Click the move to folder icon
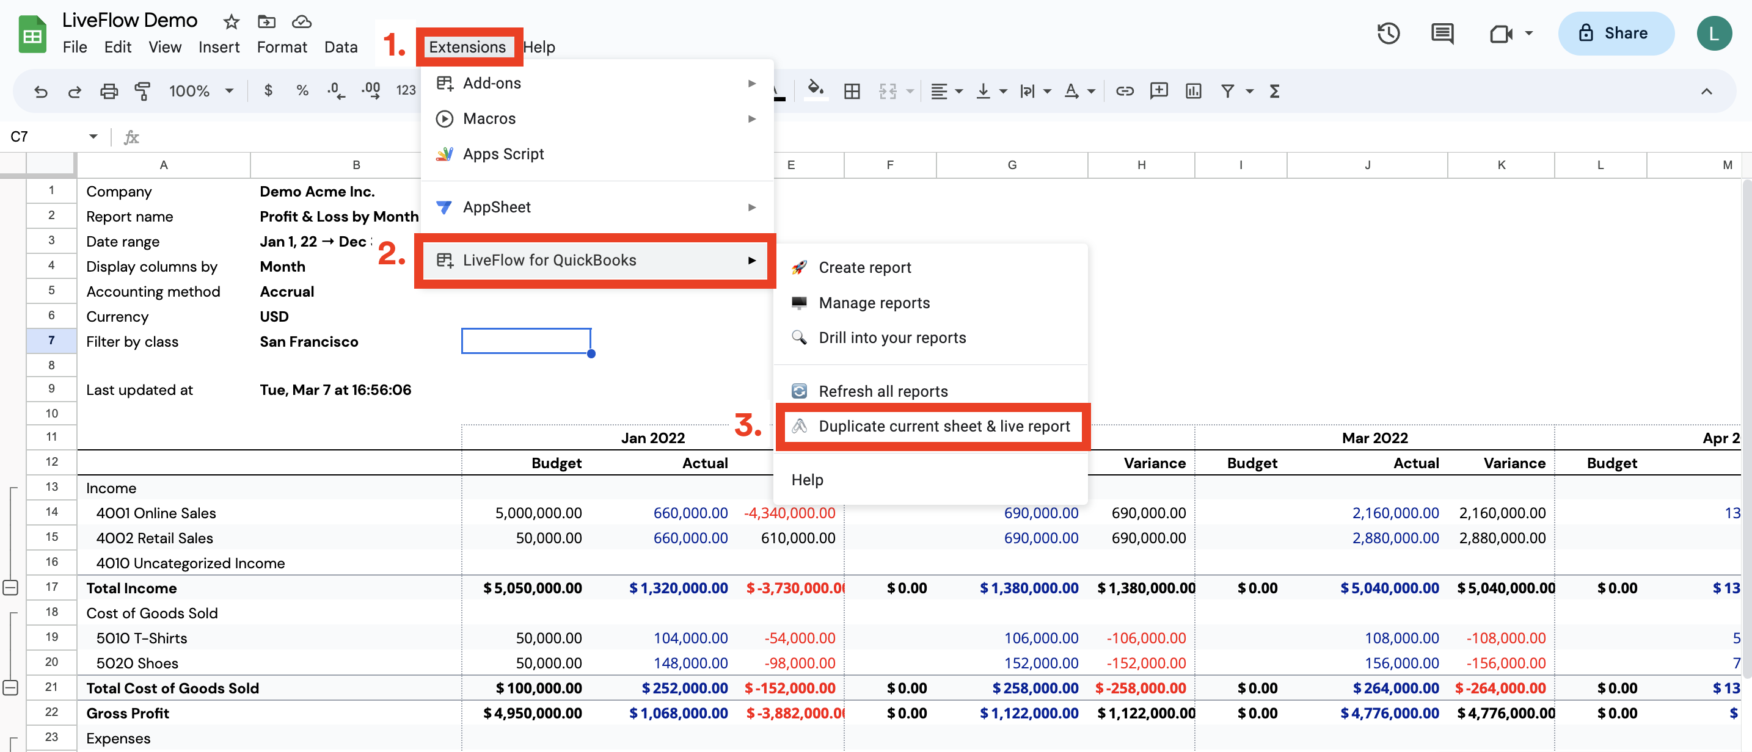This screenshot has height=752, width=1752. pyautogui.click(x=266, y=22)
